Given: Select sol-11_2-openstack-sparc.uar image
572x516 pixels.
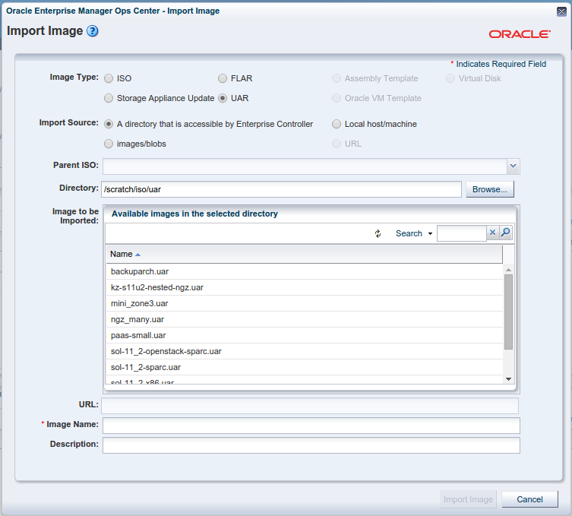Looking at the screenshot, I should (x=305, y=351).
